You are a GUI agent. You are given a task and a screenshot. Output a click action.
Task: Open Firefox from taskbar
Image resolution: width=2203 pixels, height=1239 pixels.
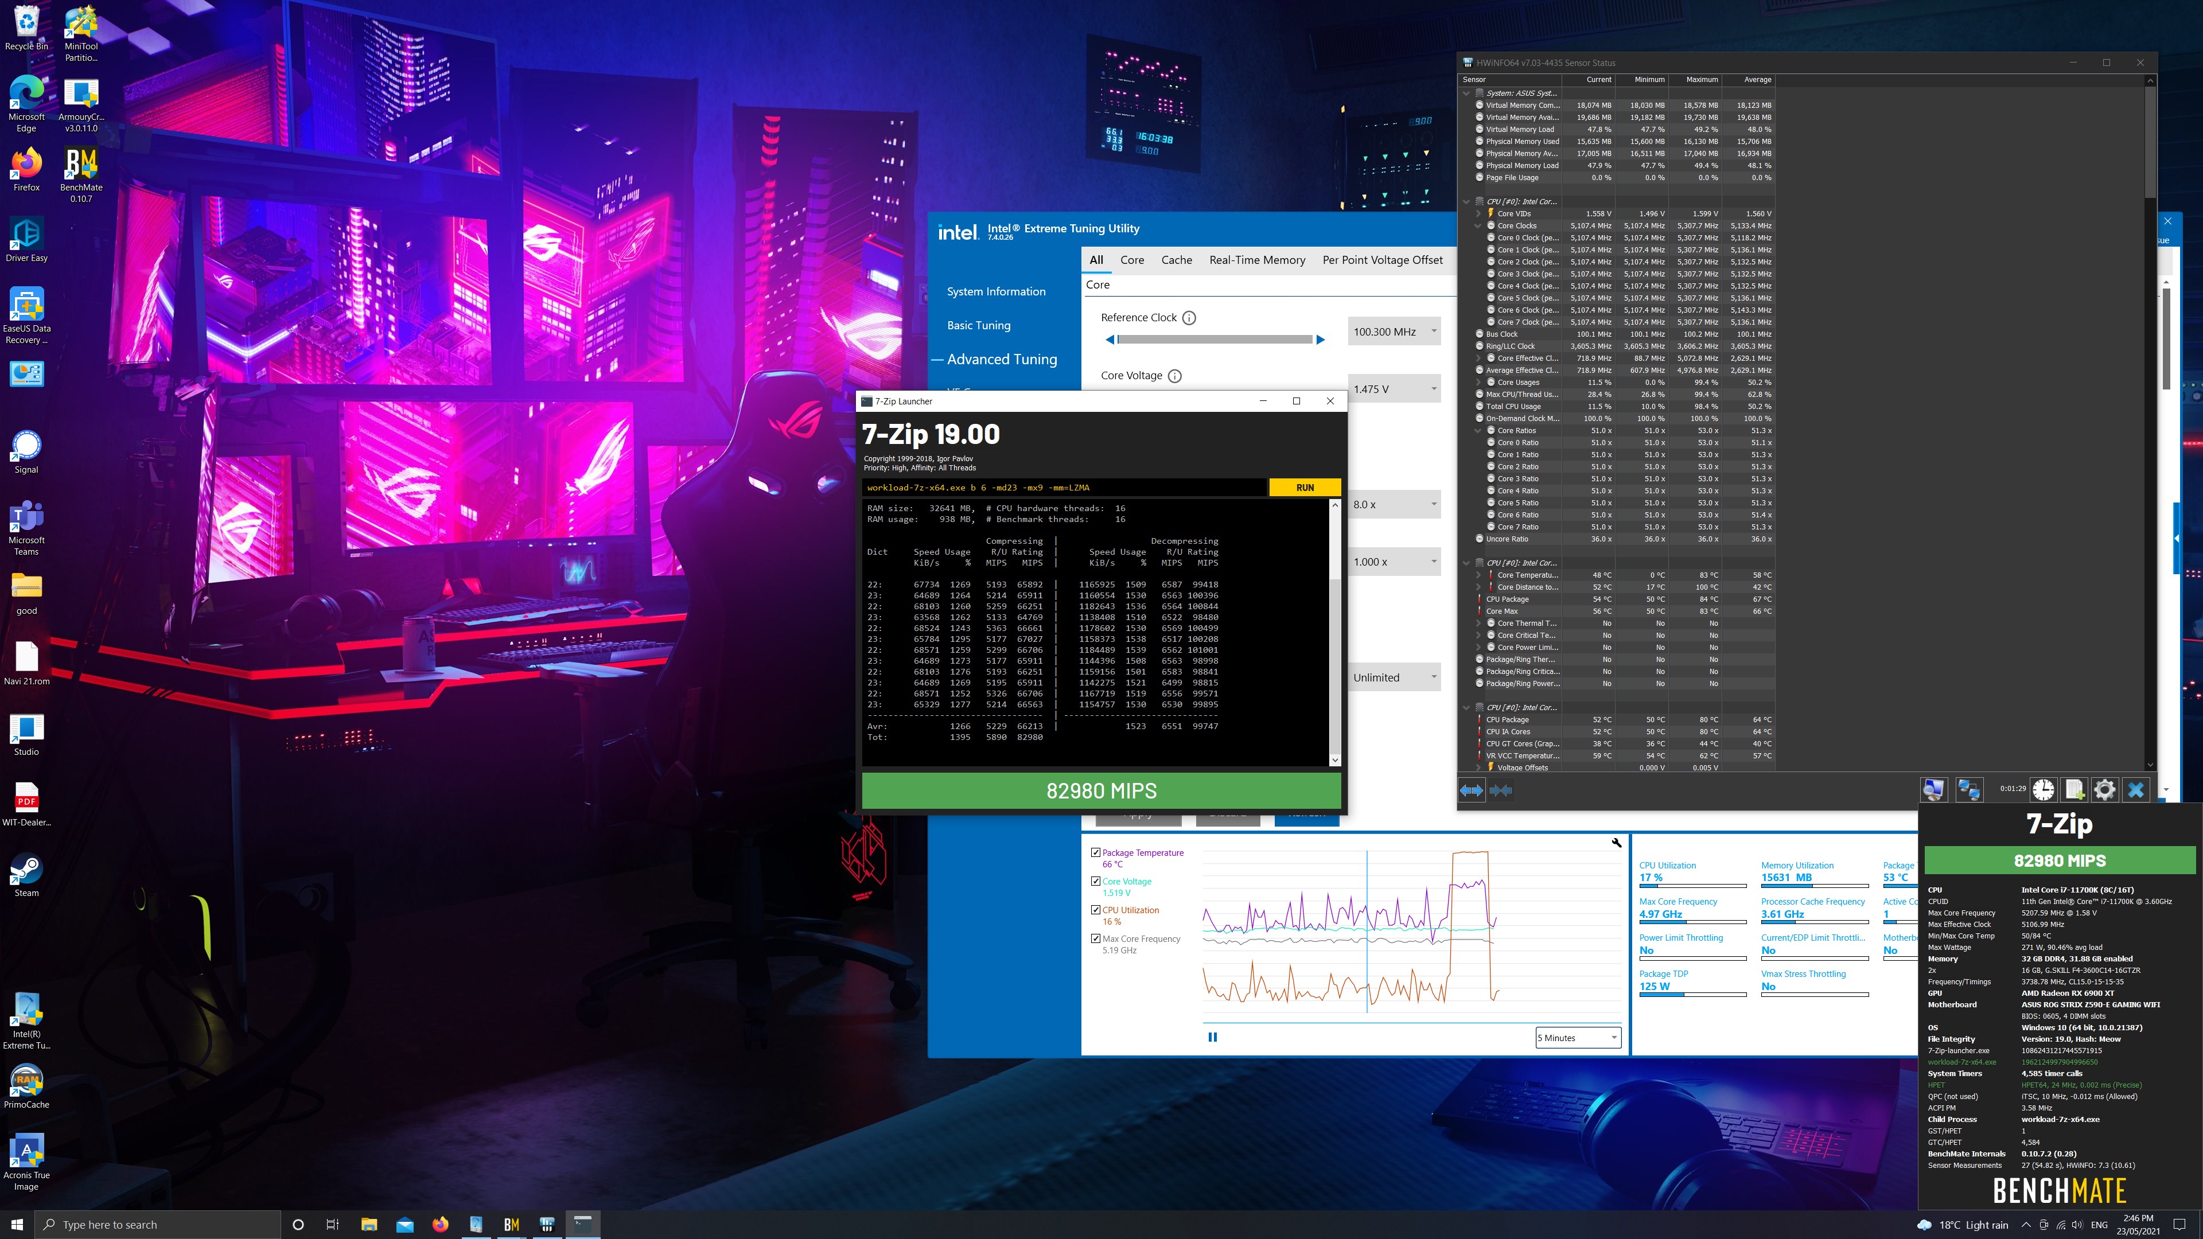[x=441, y=1225]
